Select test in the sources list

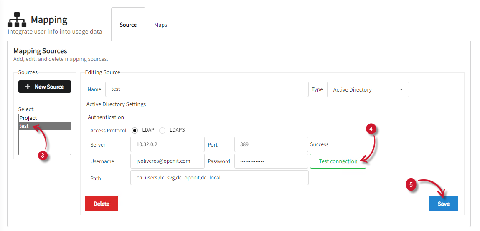45,126
